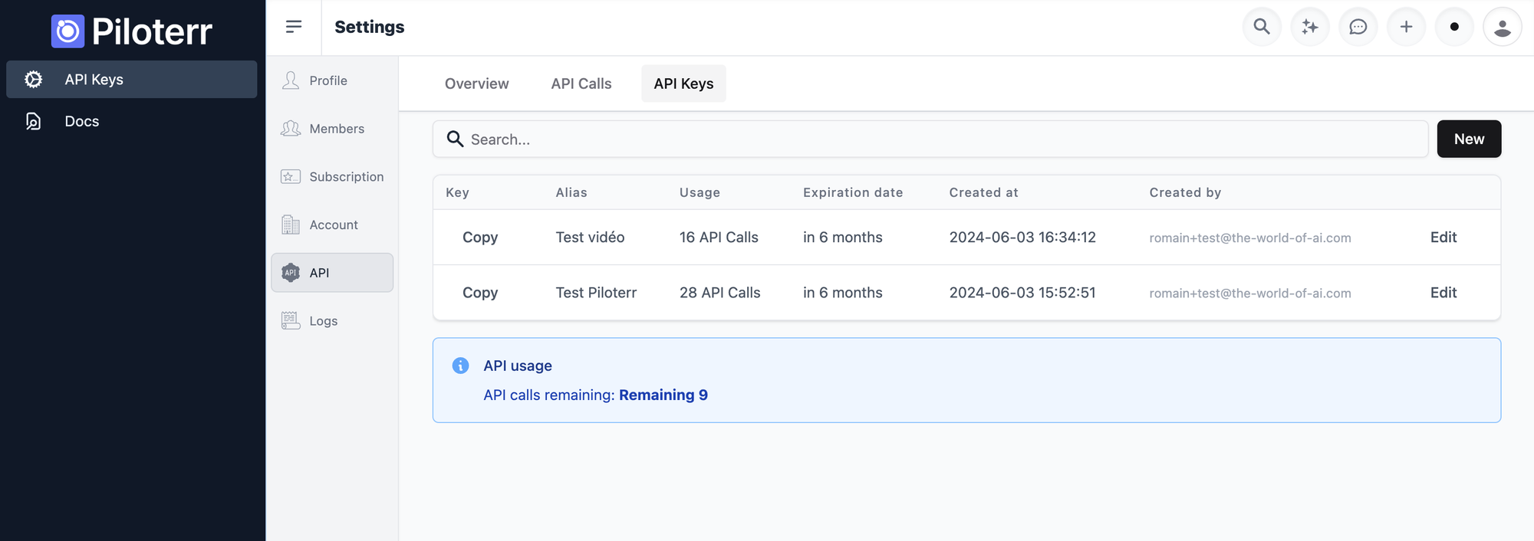Open the chat bubble support icon
Image resolution: width=1534 pixels, height=541 pixels.
click(x=1358, y=27)
